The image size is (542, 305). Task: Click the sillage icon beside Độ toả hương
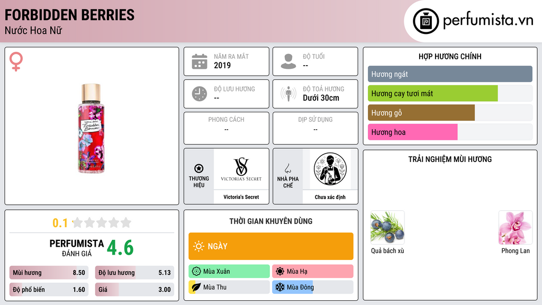pos(288,94)
